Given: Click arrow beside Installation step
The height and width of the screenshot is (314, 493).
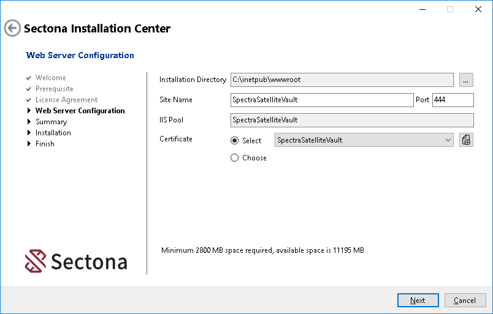Looking at the screenshot, I should (x=29, y=133).
